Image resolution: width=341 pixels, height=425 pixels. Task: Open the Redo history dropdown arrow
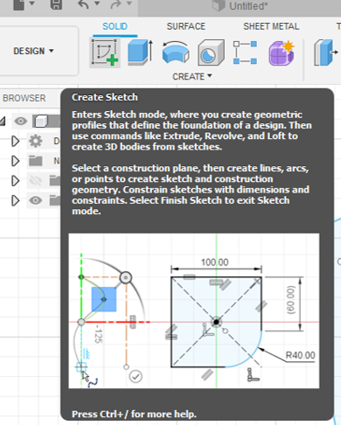coord(129,3)
